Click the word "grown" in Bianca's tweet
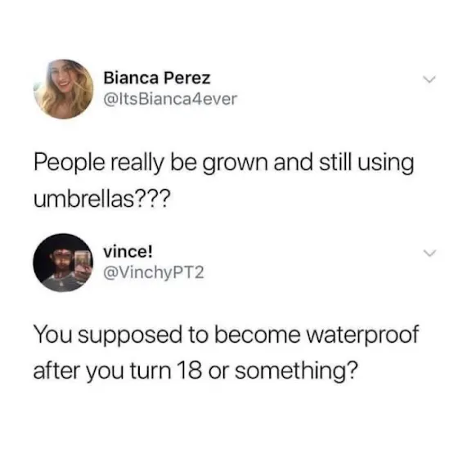The height and width of the screenshot is (458, 458). (x=235, y=164)
